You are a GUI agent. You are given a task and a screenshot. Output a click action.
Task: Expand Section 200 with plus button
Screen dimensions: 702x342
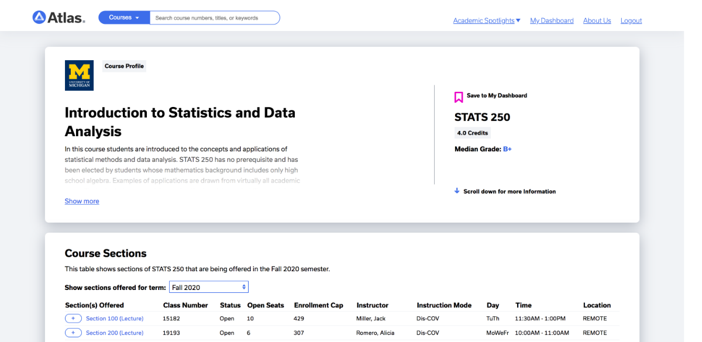(x=73, y=333)
